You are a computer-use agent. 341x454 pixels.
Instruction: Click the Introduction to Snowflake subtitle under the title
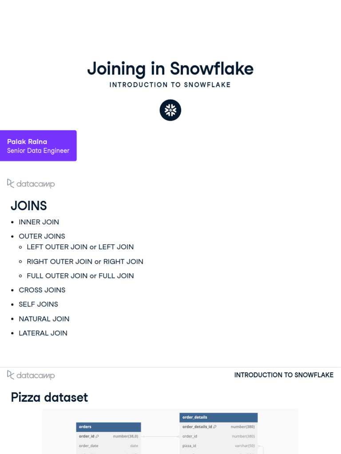click(170, 85)
